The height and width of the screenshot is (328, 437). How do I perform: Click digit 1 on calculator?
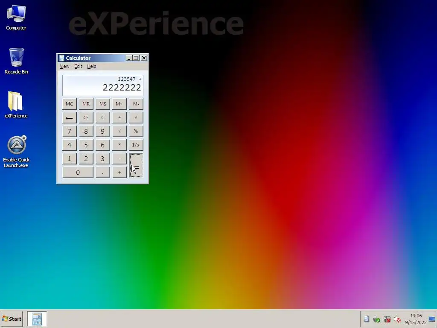(x=70, y=158)
